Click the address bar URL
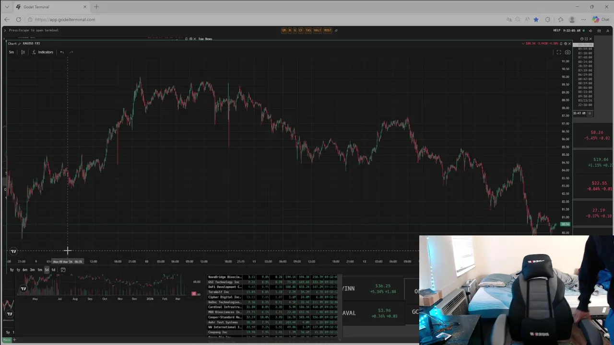614x345 pixels. coord(65,20)
